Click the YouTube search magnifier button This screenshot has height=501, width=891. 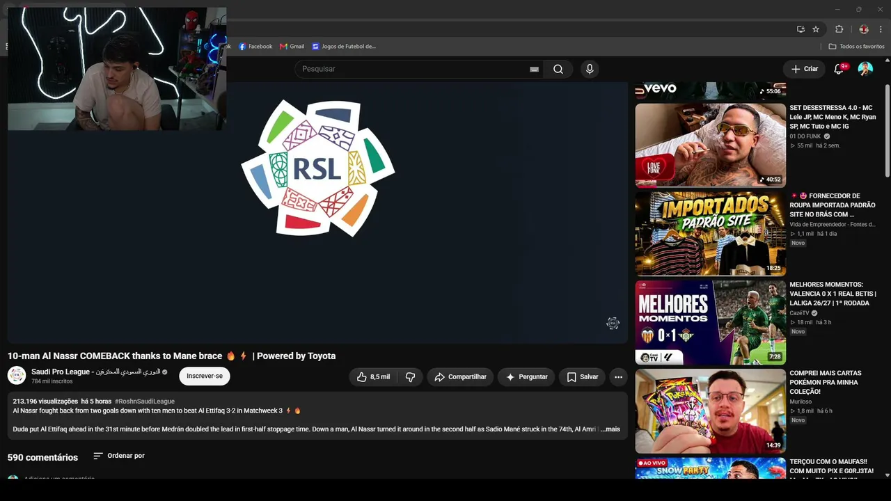coord(558,69)
